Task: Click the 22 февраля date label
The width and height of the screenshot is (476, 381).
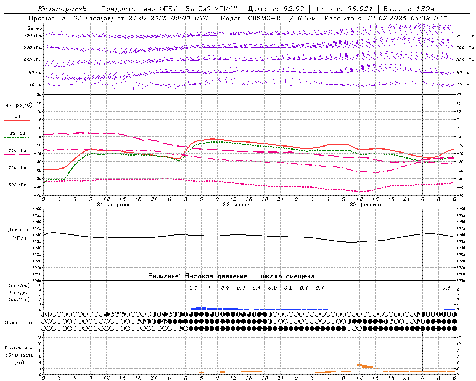Action: (x=239, y=205)
